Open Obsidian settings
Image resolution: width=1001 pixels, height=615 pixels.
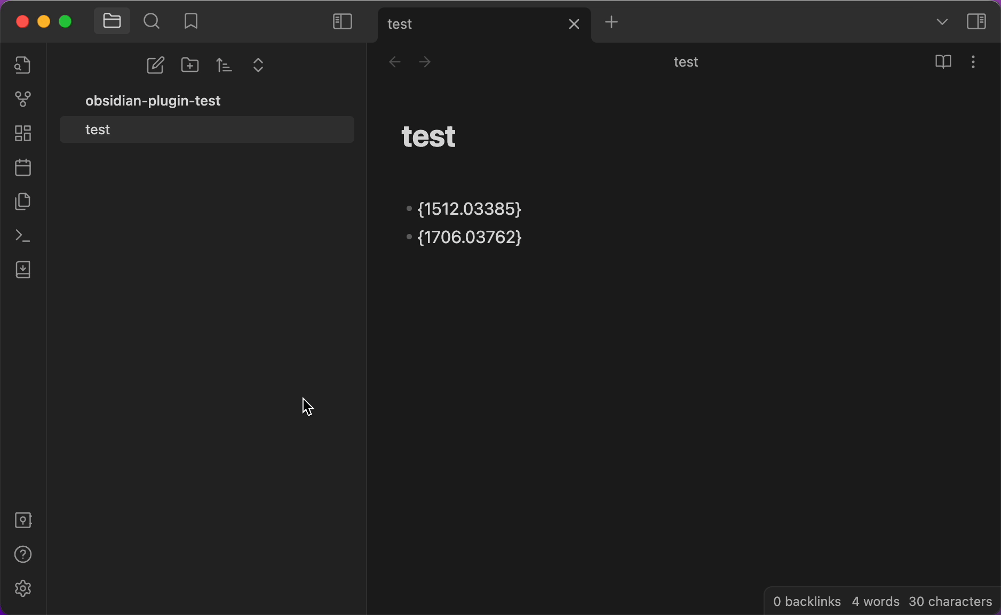pyautogui.click(x=22, y=588)
